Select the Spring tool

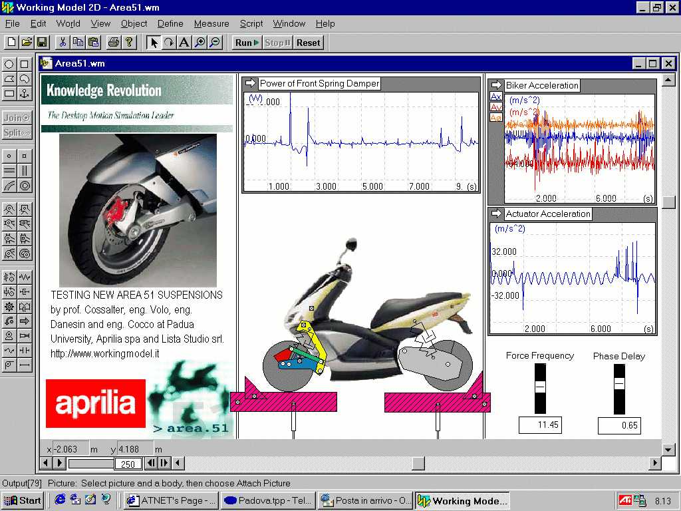(x=25, y=277)
